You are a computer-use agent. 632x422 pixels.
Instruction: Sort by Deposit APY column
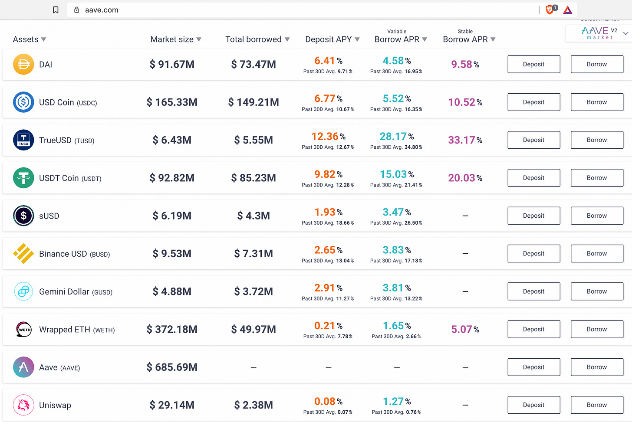tap(332, 39)
